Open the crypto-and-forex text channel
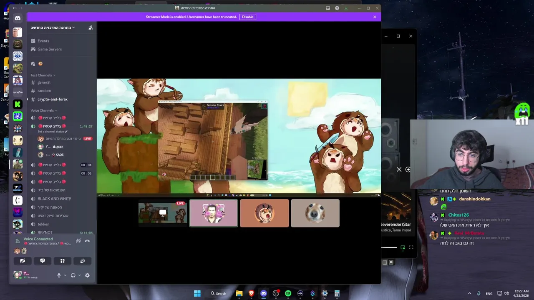 (x=61, y=99)
